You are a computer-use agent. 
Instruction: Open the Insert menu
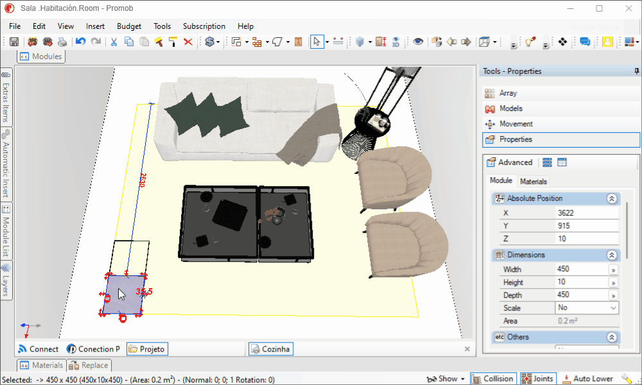click(x=95, y=26)
